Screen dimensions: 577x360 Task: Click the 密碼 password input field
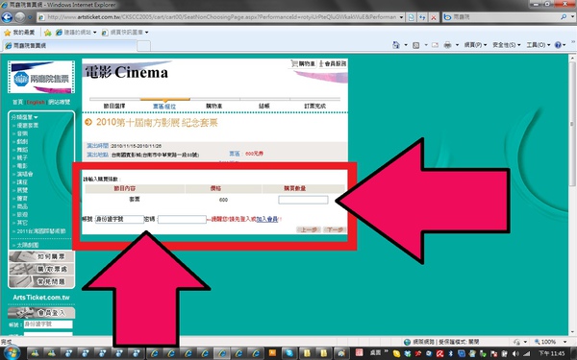point(182,219)
